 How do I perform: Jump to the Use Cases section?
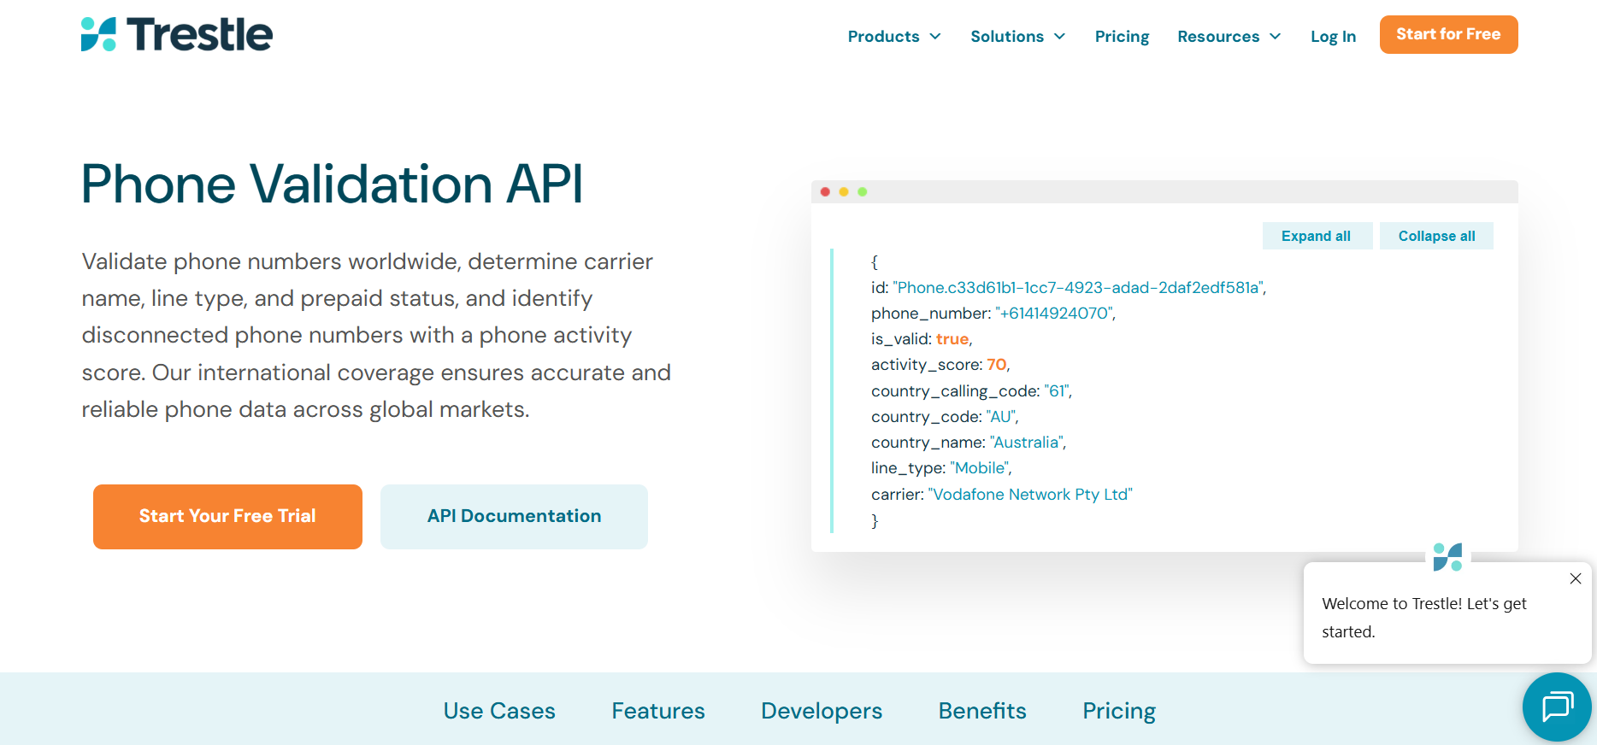(x=499, y=711)
